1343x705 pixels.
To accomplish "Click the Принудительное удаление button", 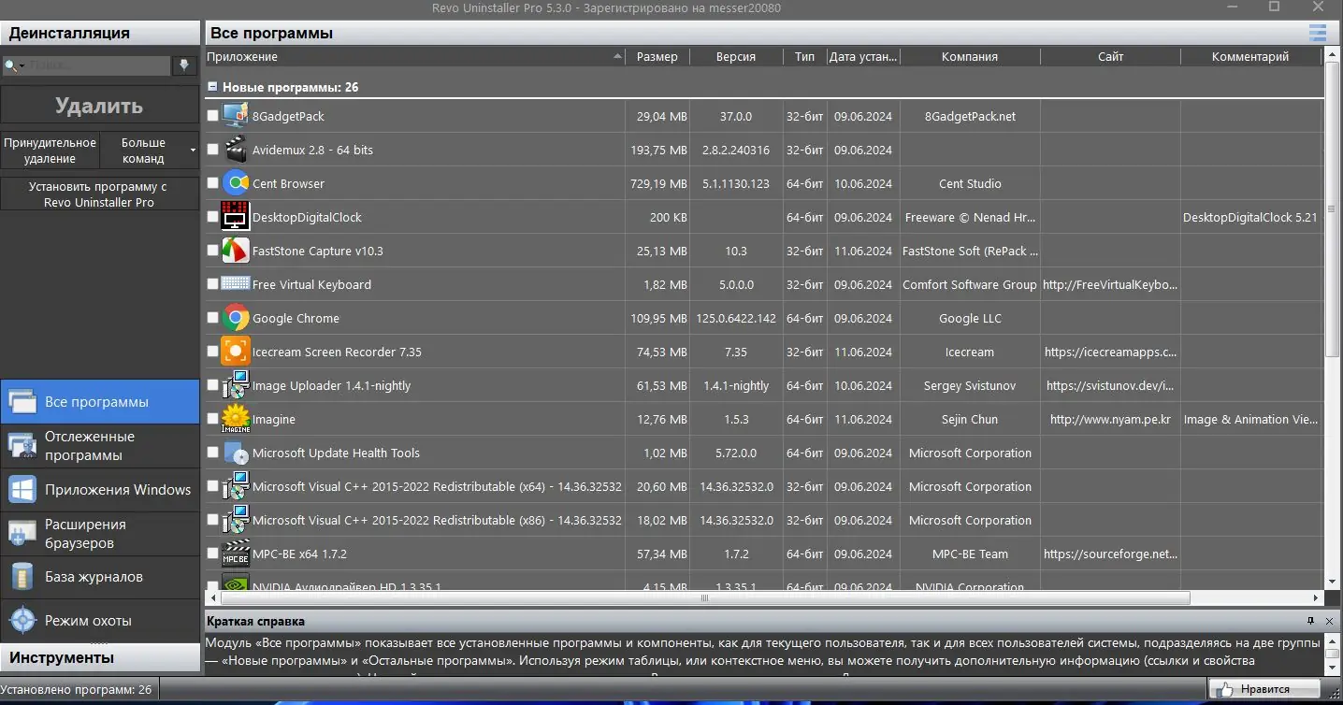I will 50,151.
